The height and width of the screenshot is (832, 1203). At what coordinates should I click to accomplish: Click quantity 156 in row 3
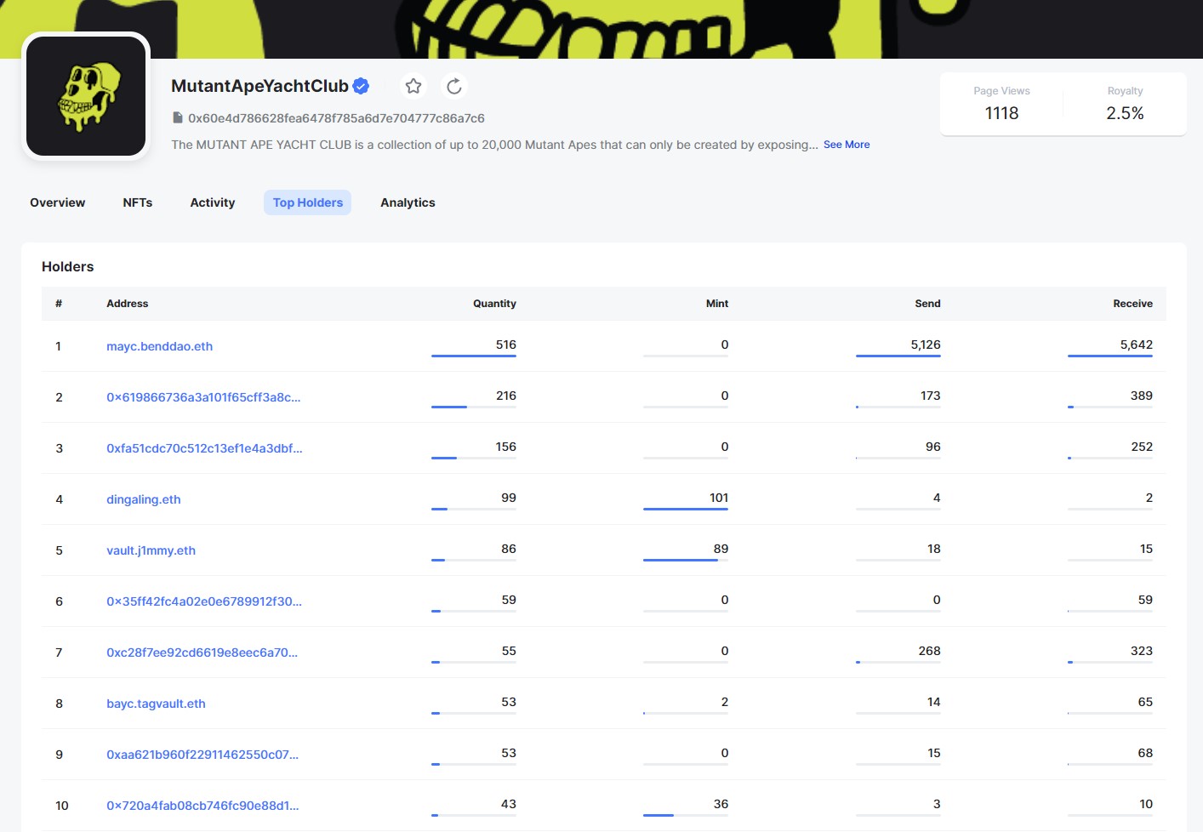(506, 447)
